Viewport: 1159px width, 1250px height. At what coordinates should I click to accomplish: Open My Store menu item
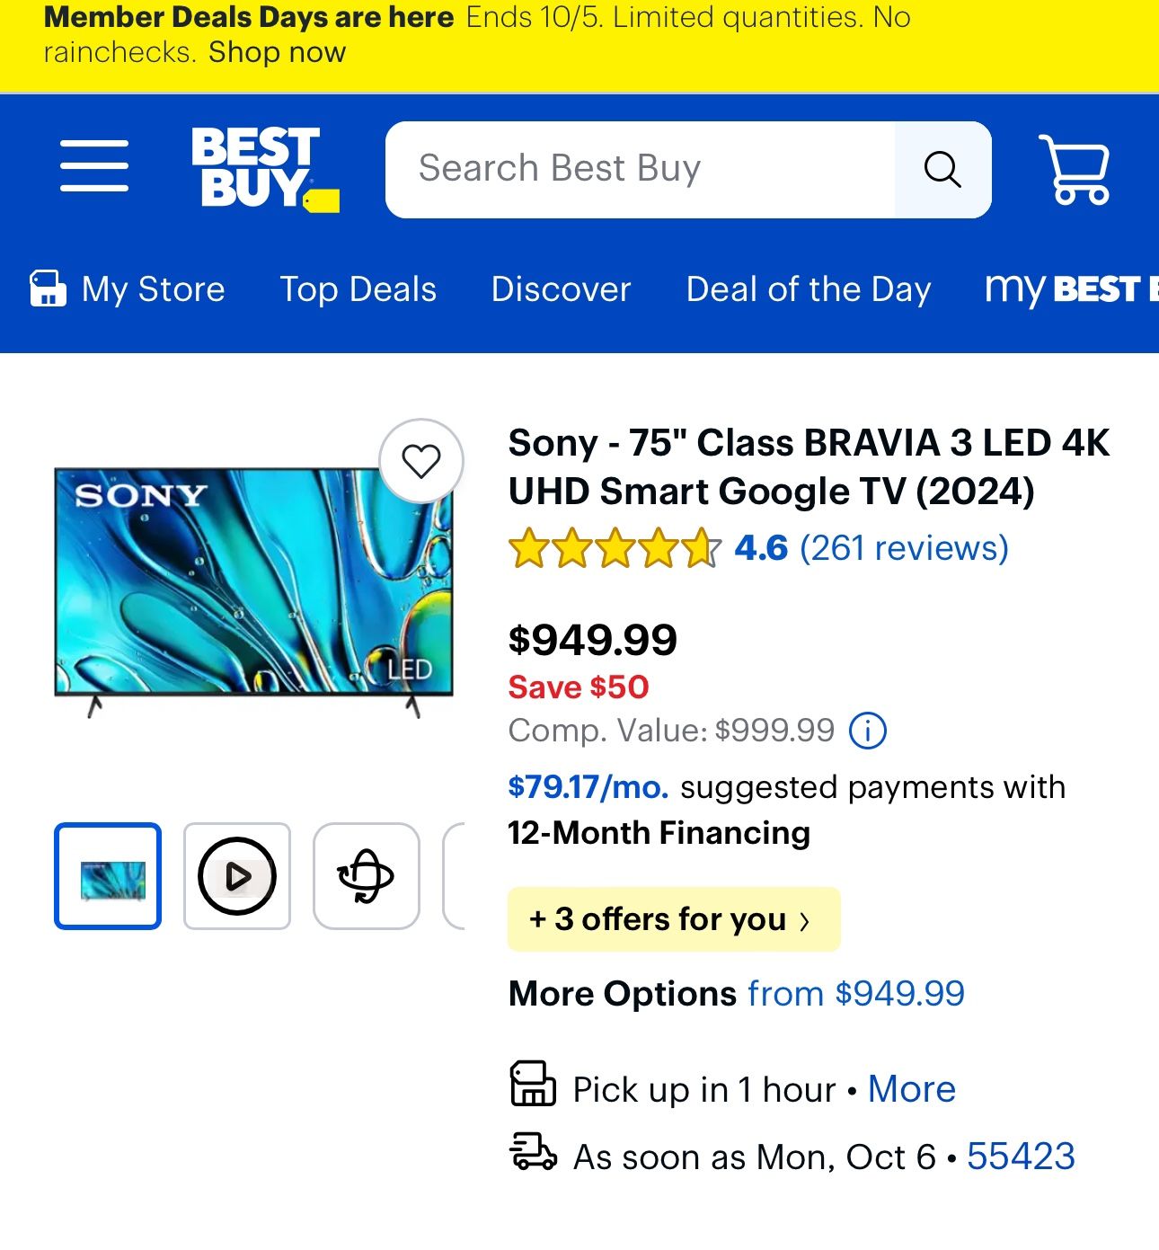(128, 289)
